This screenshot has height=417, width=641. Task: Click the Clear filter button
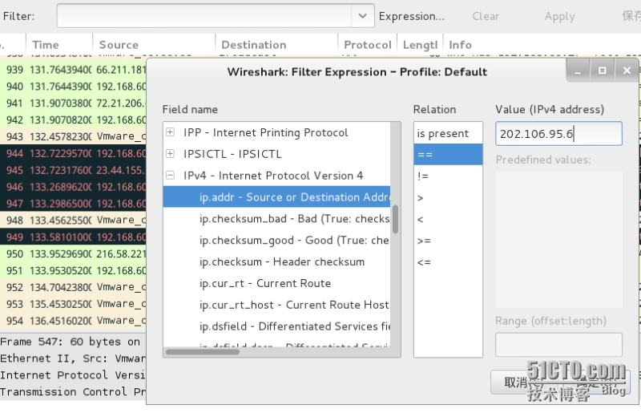[486, 16]
